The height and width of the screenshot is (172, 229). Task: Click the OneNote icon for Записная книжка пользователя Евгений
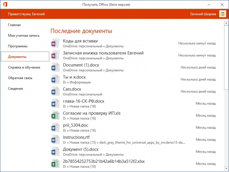pos(55,55)
